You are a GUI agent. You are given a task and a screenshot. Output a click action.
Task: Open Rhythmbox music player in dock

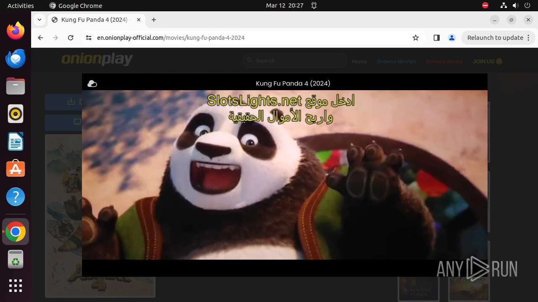[16, 114]
